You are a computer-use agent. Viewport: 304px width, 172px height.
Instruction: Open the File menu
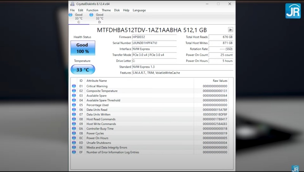[x=72, y=10]
